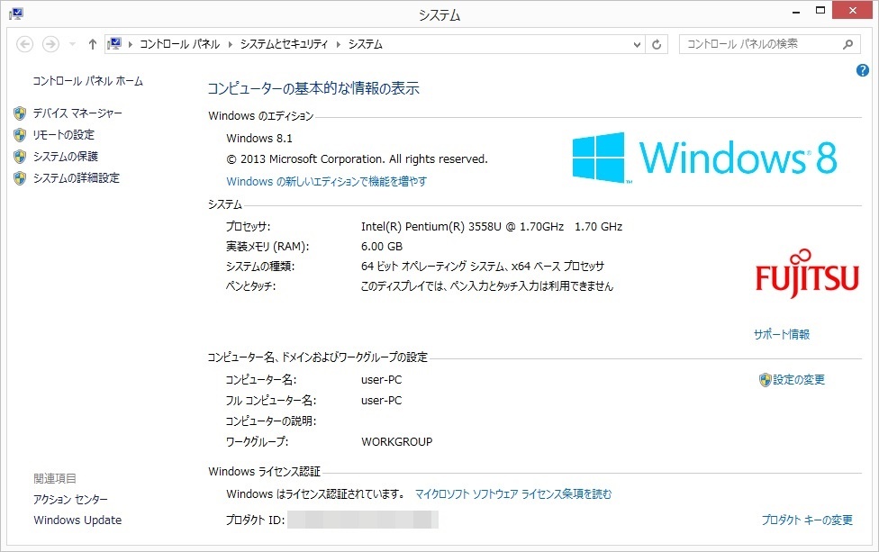The width and height of the screenshot is (879, 552).
Task: Click the Windows 8 logo image
Action: (704, 158)
